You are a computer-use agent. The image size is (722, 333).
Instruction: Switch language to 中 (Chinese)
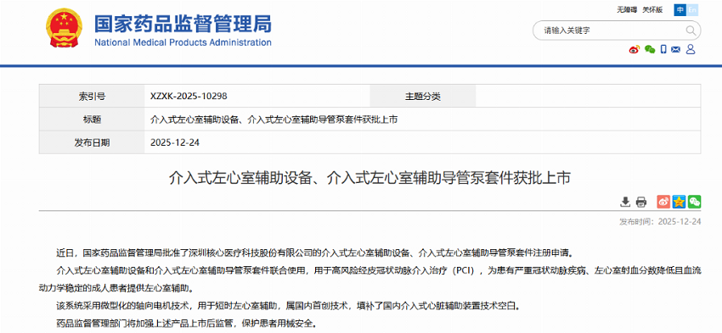pyautogui.click(x=680, y=9)
